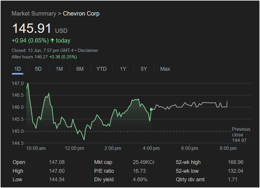This screenshot has height=188, width=260.
Task: Click the 12:00 pm time axis label
Action: click(x=74, y=148)
